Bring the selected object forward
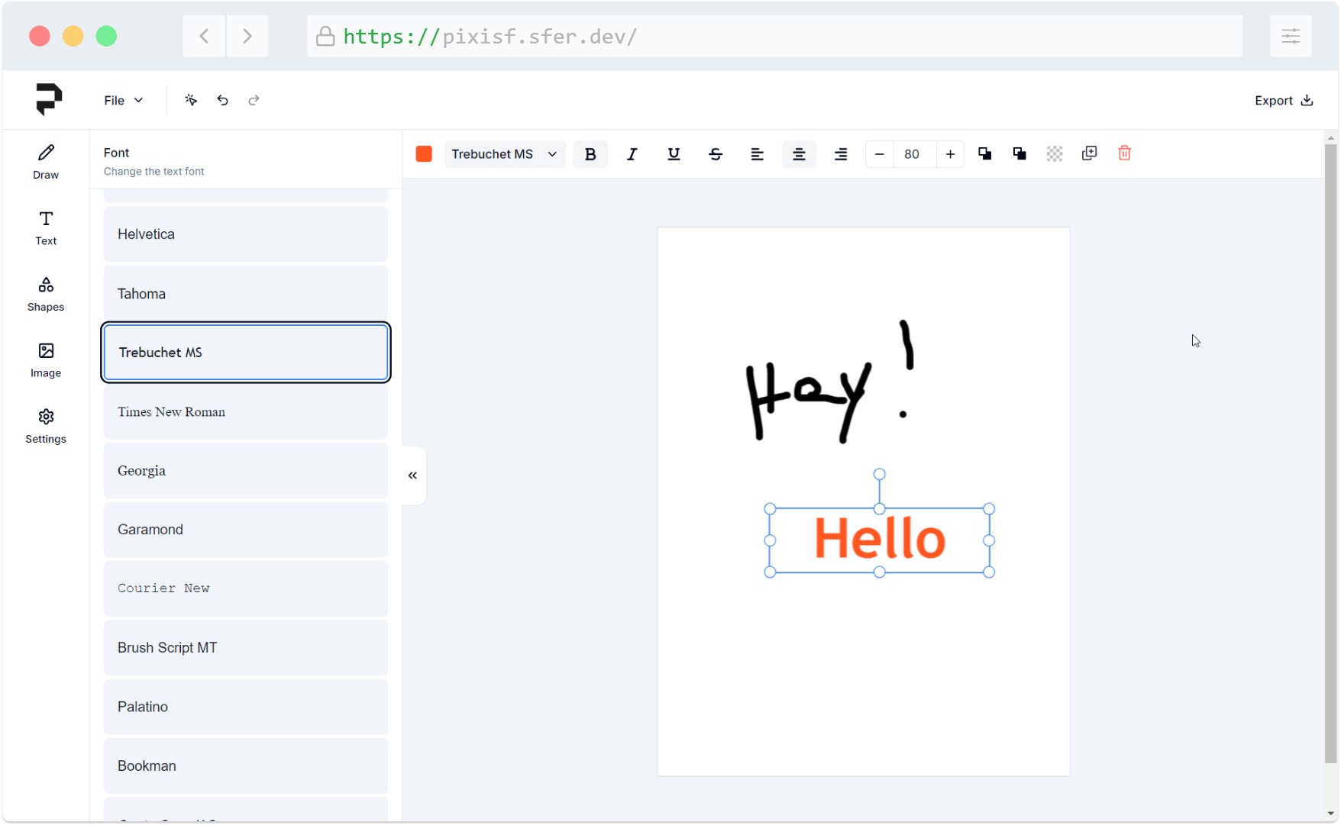Viewport: 1341px width, 825px height. (x=985, y=154)
